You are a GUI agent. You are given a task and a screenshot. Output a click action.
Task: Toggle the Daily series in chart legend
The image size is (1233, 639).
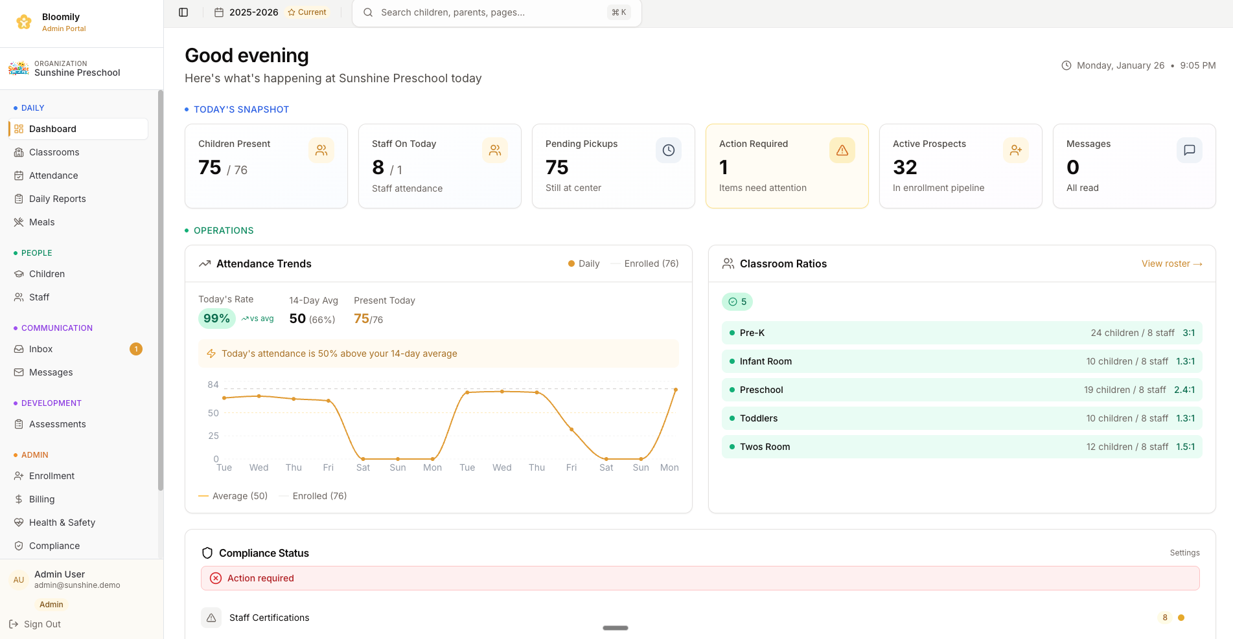point(584,263)
